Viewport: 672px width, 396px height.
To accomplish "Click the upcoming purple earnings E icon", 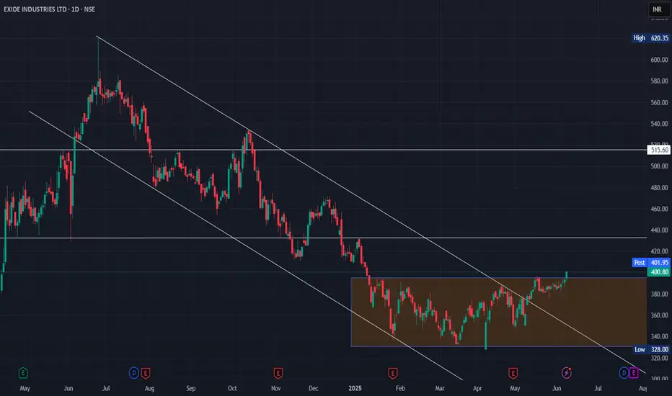I will tap(634, 373).
